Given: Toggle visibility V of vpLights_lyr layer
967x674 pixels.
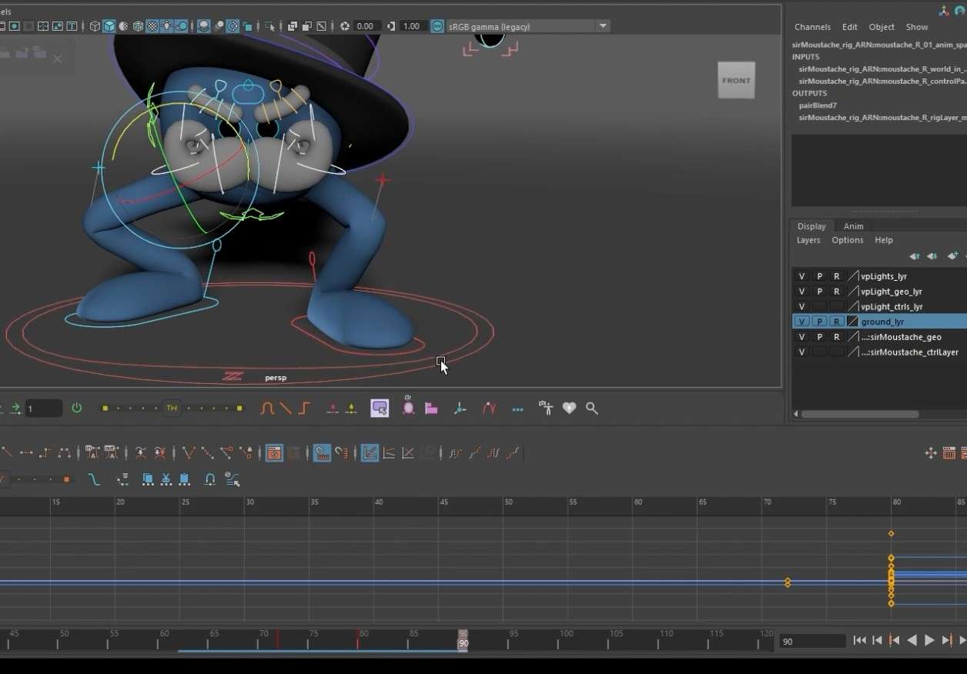Looking at the screenshot, I should coord(801,276).
